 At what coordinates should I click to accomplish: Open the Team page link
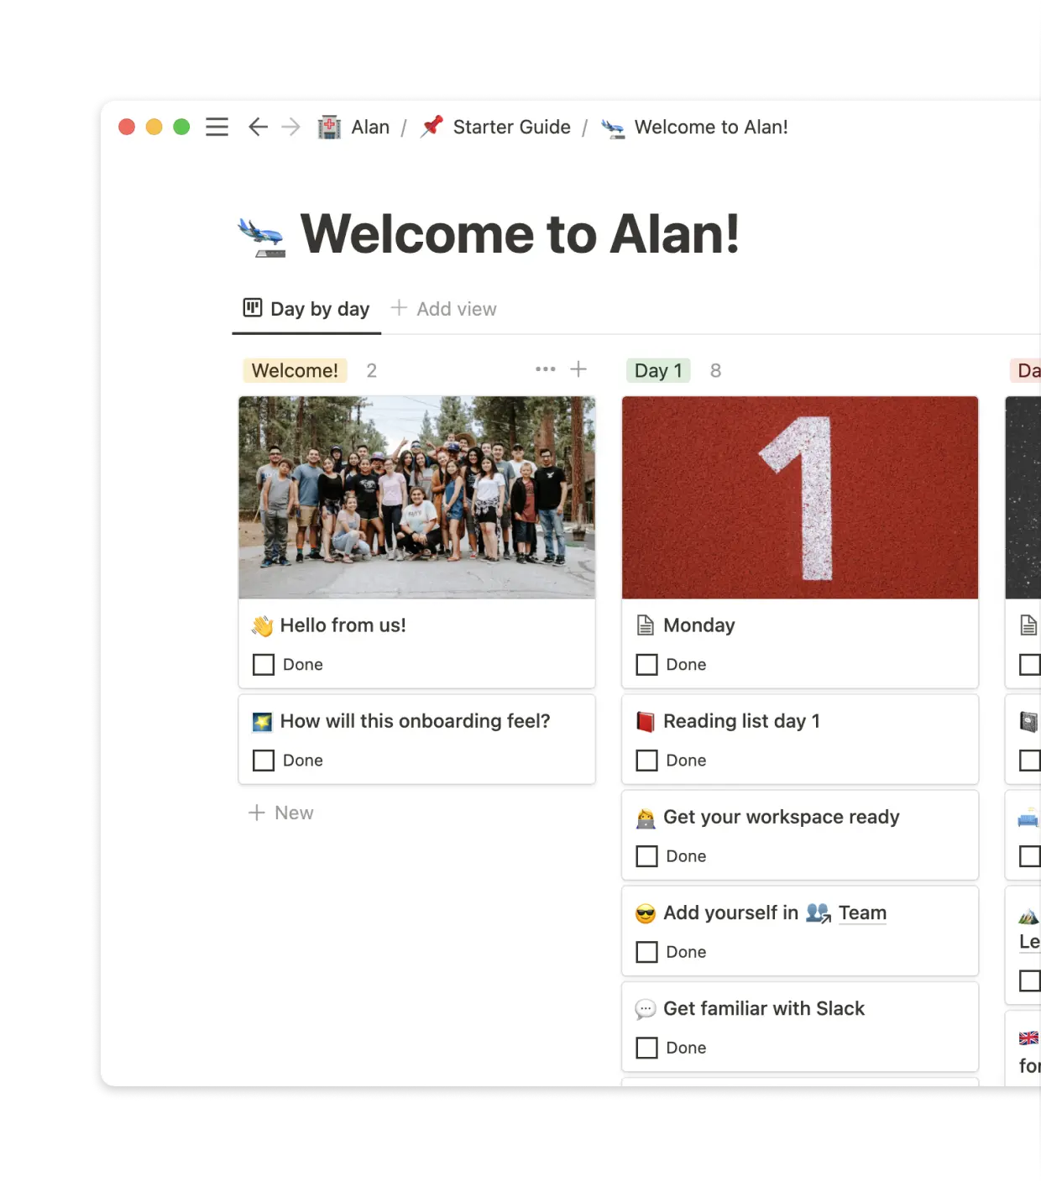pos(861,912)
